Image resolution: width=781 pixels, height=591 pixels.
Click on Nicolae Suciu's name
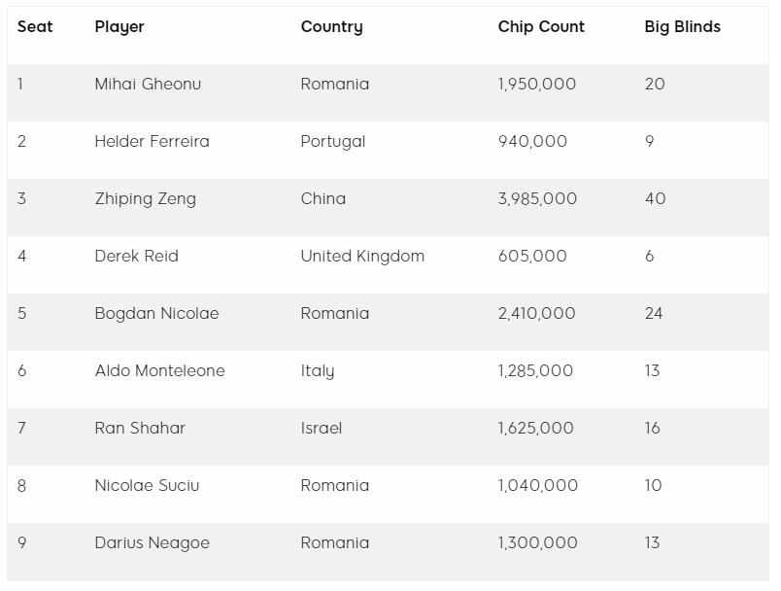pos(147,486)
